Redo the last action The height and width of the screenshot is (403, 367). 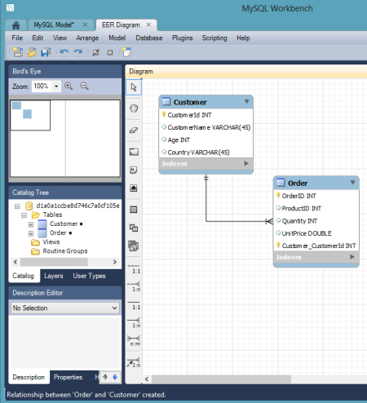pyautogui.click(x=78, y=52)
